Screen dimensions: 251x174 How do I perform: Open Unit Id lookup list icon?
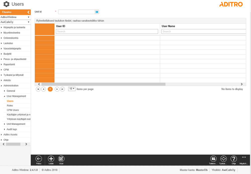(x=97, y=12)
